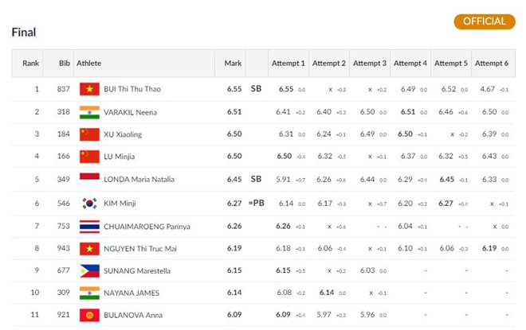Click the Athlete column header

[89, 63]
